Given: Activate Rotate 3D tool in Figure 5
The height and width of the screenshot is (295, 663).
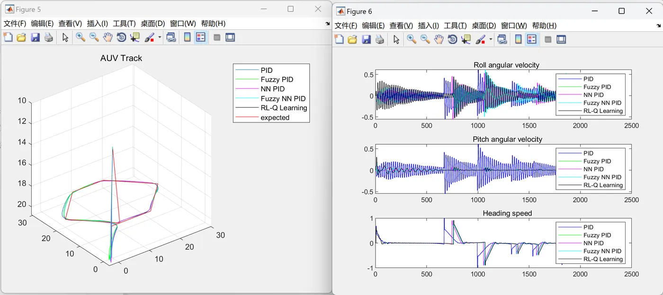Looking at the screenshot, I should pos(121,37).
